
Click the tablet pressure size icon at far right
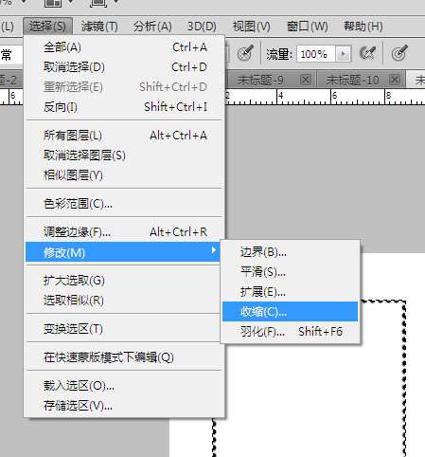tap(399, 52)
